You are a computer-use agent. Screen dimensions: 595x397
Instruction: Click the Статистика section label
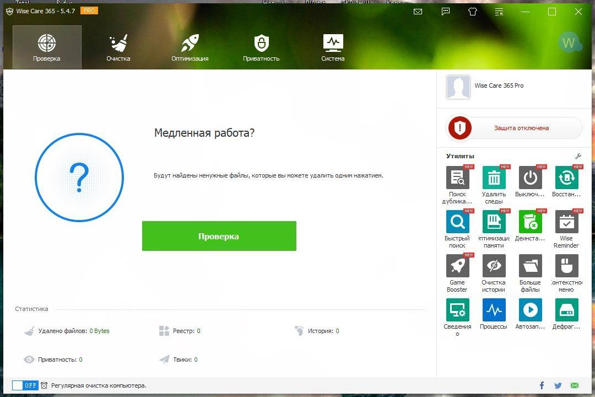coord(31,309)
